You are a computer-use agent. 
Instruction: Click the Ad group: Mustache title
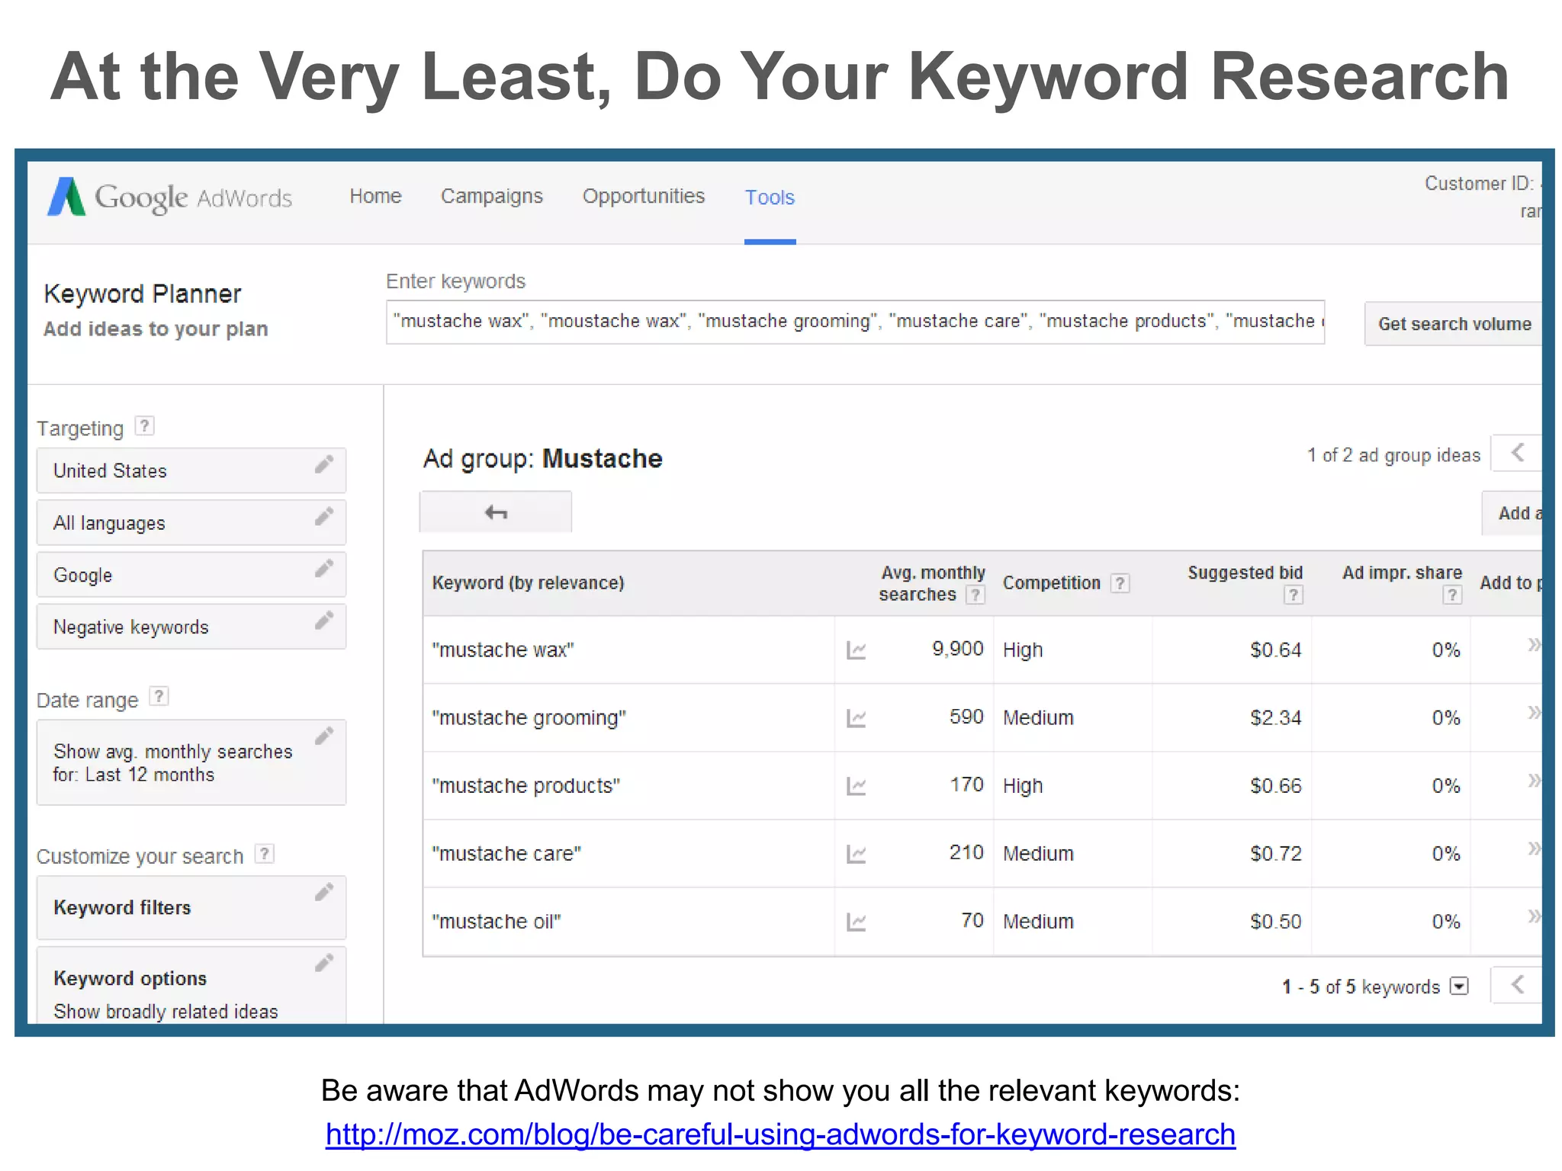click(542, 459)
